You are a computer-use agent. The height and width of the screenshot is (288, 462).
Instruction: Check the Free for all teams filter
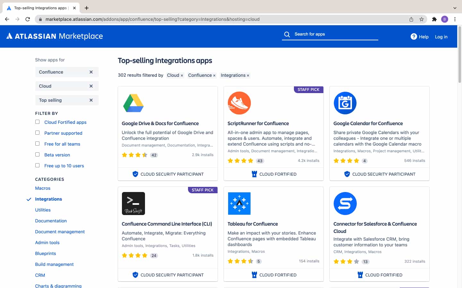point(37,144)
